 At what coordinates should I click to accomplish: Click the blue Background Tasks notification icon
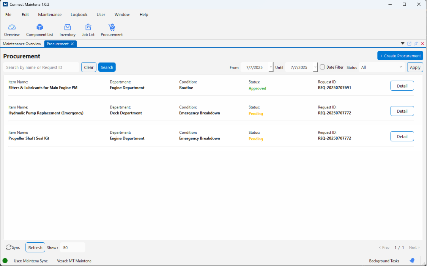[x=412, y=261]
